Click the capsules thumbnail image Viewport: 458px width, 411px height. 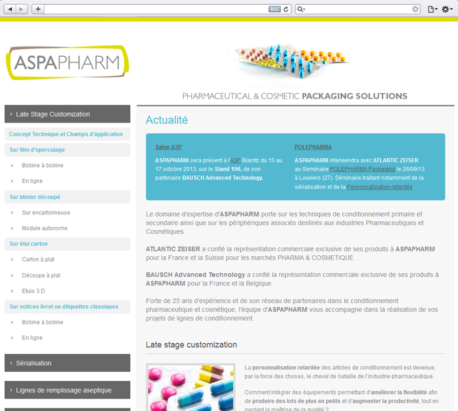click(x=191, y=387)
